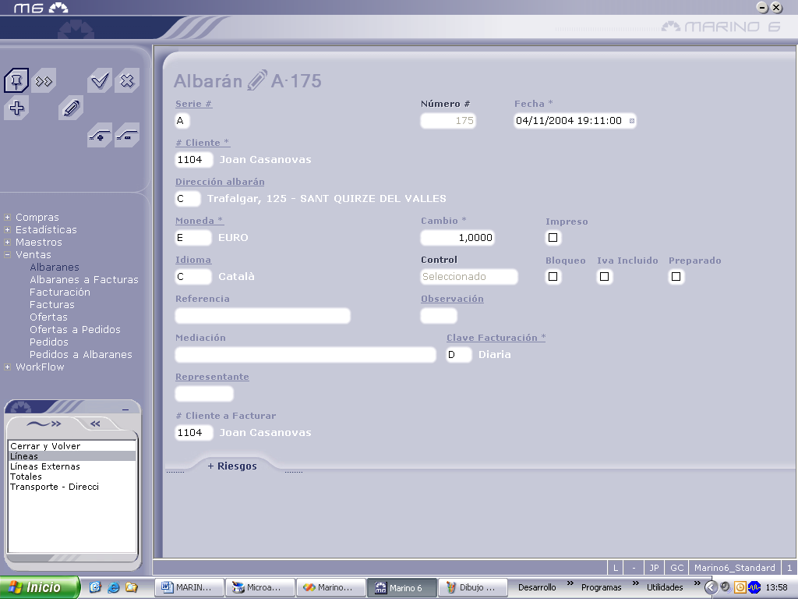This screenshot has width=798, height=599.
Task: Collapse the Ventas tree node
Action: click(x=8, y=255)
